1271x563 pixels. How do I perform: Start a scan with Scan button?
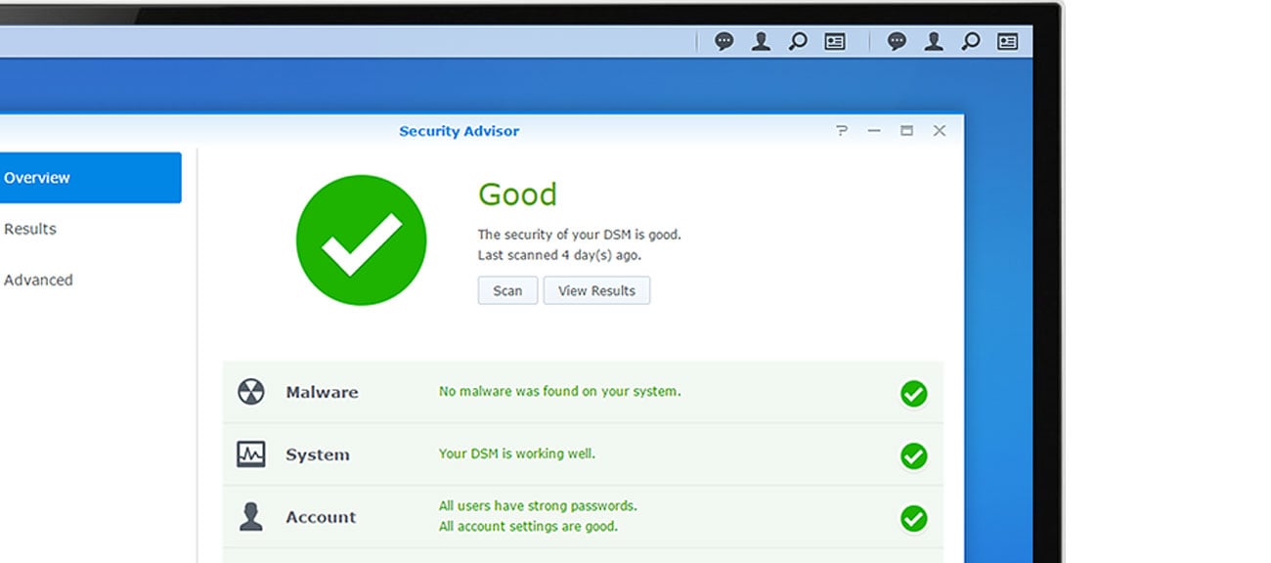point(507,290)
